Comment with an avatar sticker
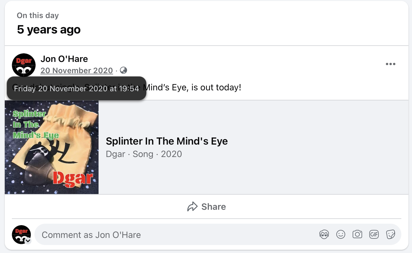 point(324,235)
